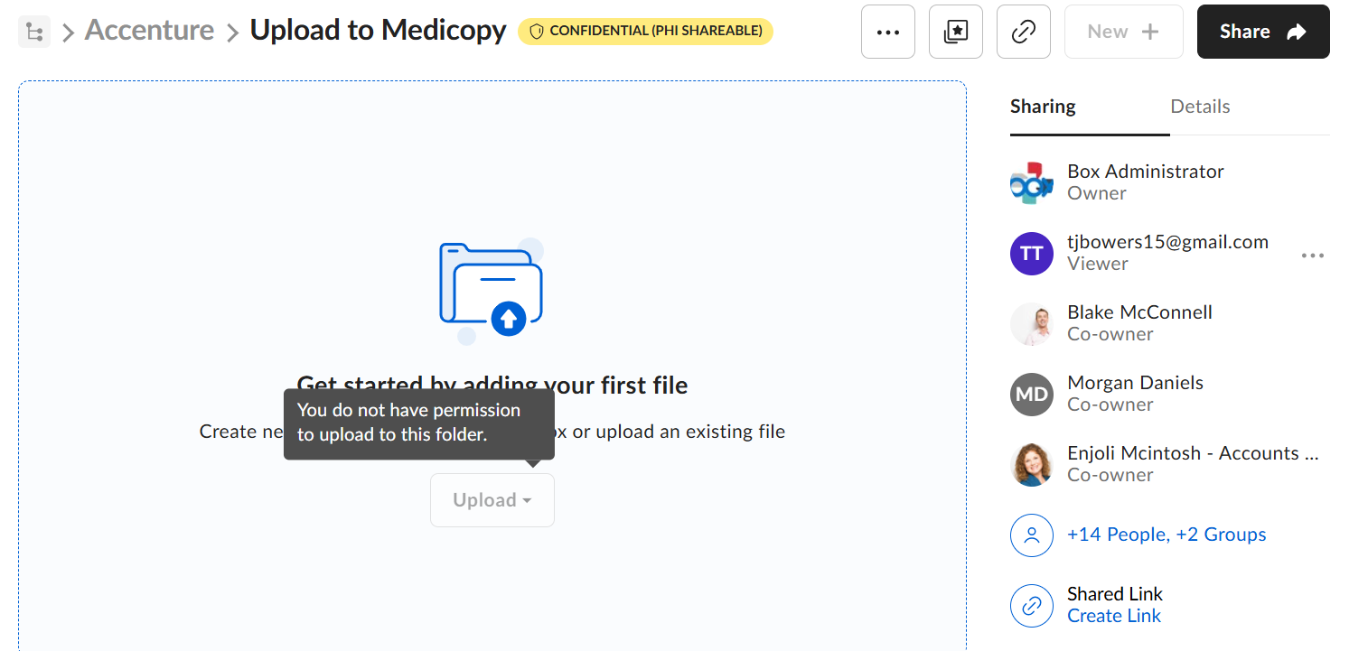
Task: Open options ellipsis for tjbowers15@gmail.com
Action: (x=1312, y=256)
